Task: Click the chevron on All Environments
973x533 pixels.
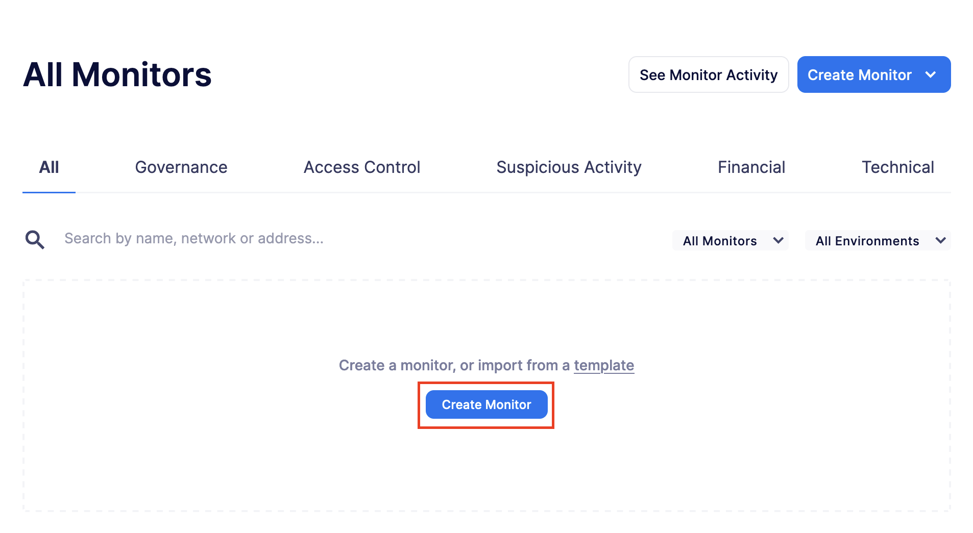Action: (941, 240)
